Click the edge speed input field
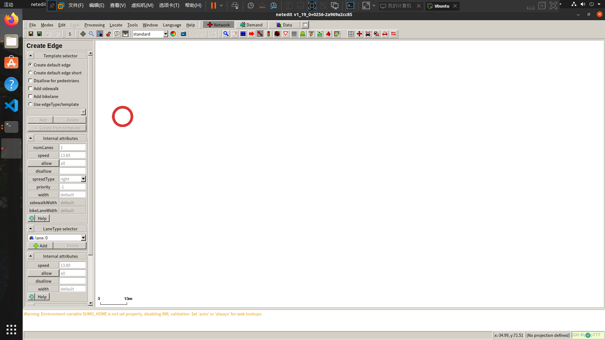This screenshot has width=605, height=340. point(73,155)
